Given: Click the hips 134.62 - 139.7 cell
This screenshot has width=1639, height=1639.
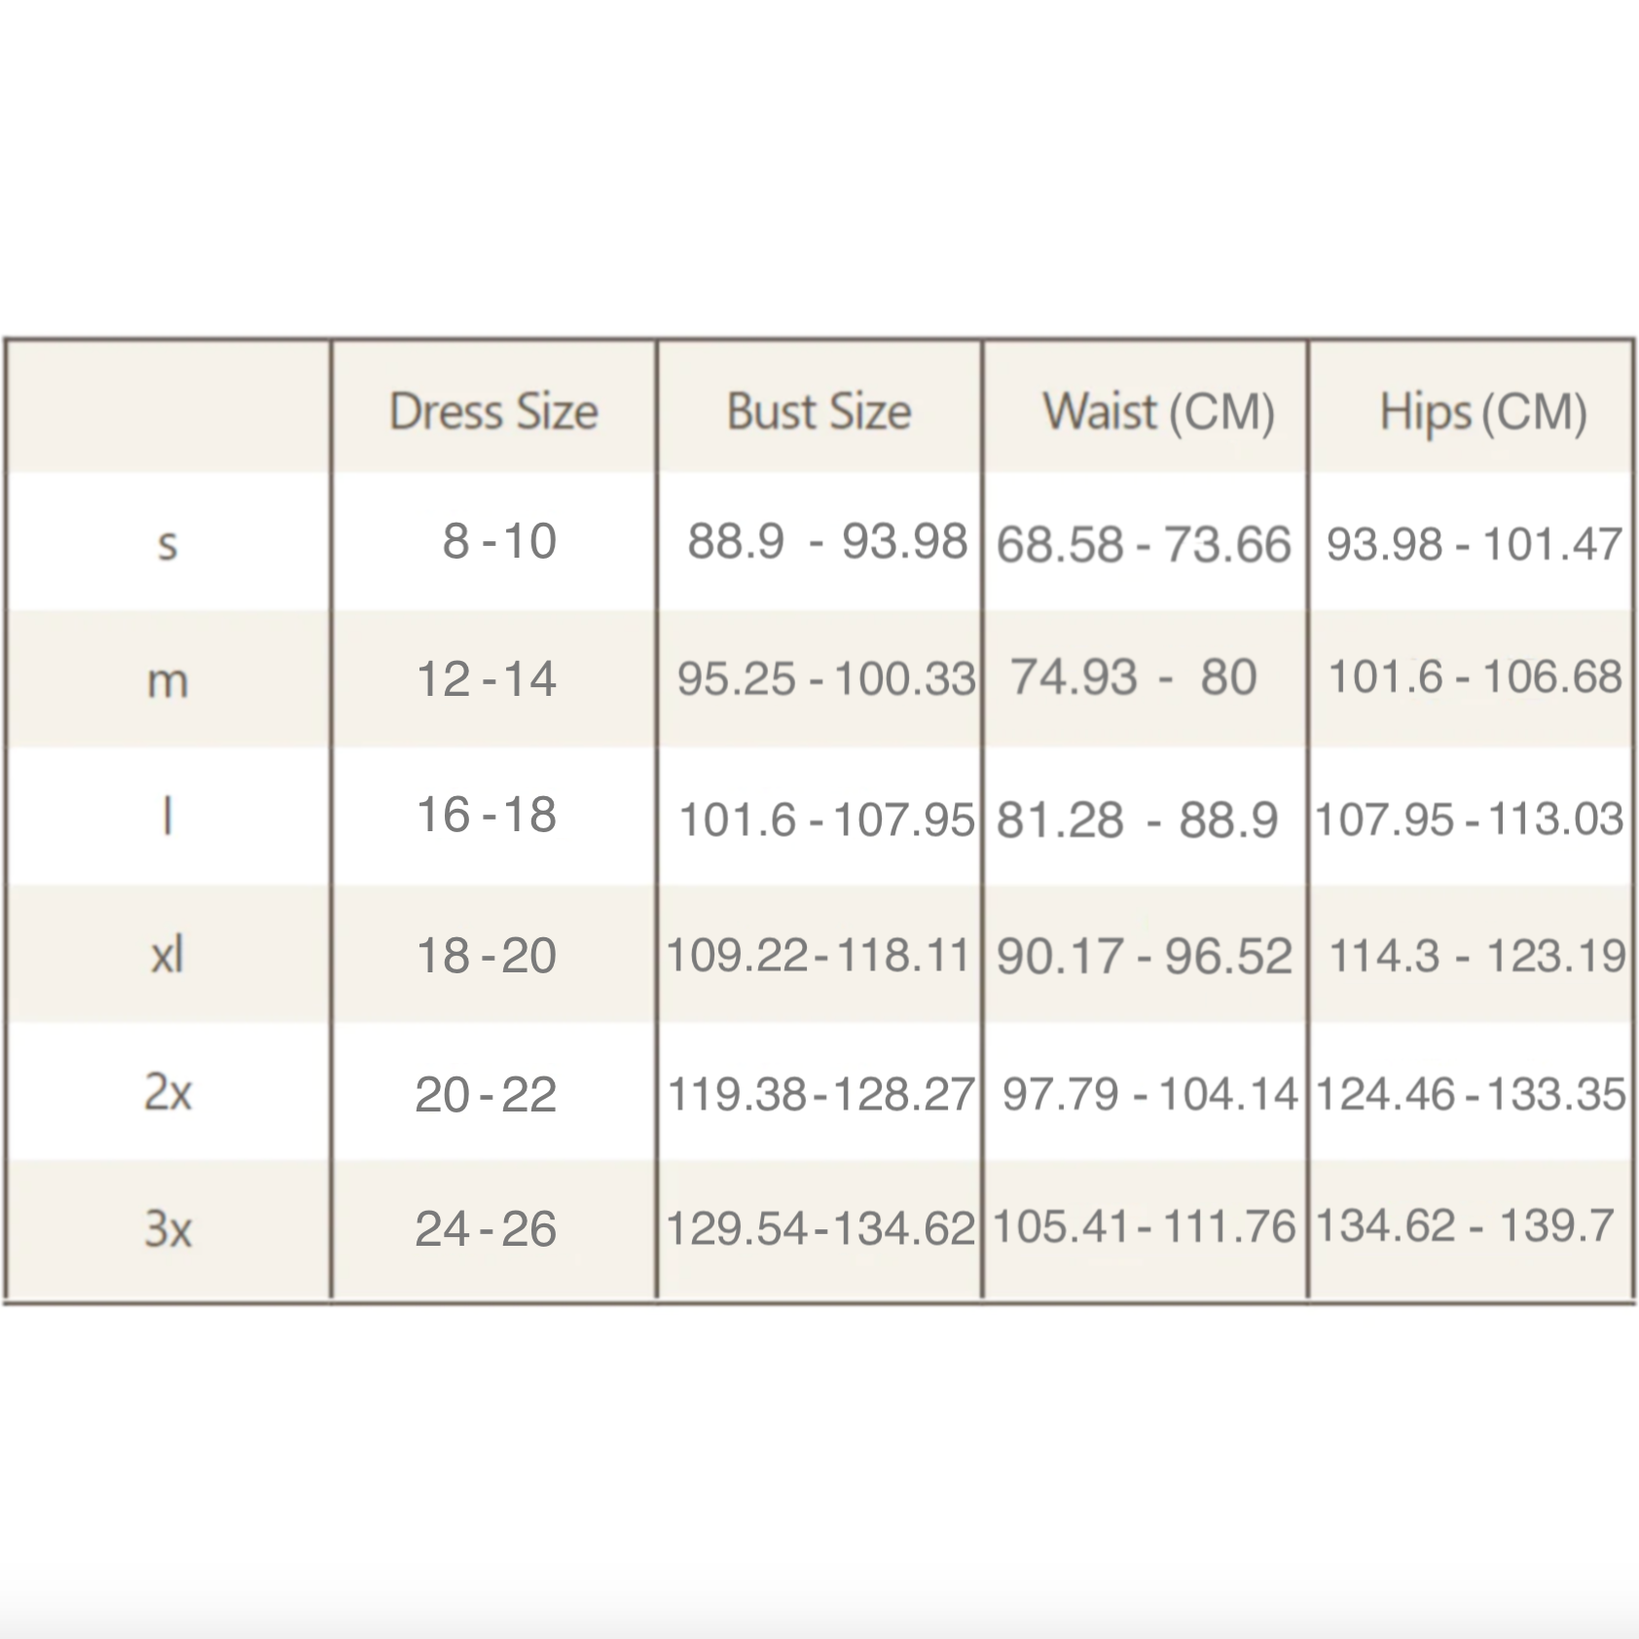Looking at the screenshot, I should (x=1465, y=1226).
